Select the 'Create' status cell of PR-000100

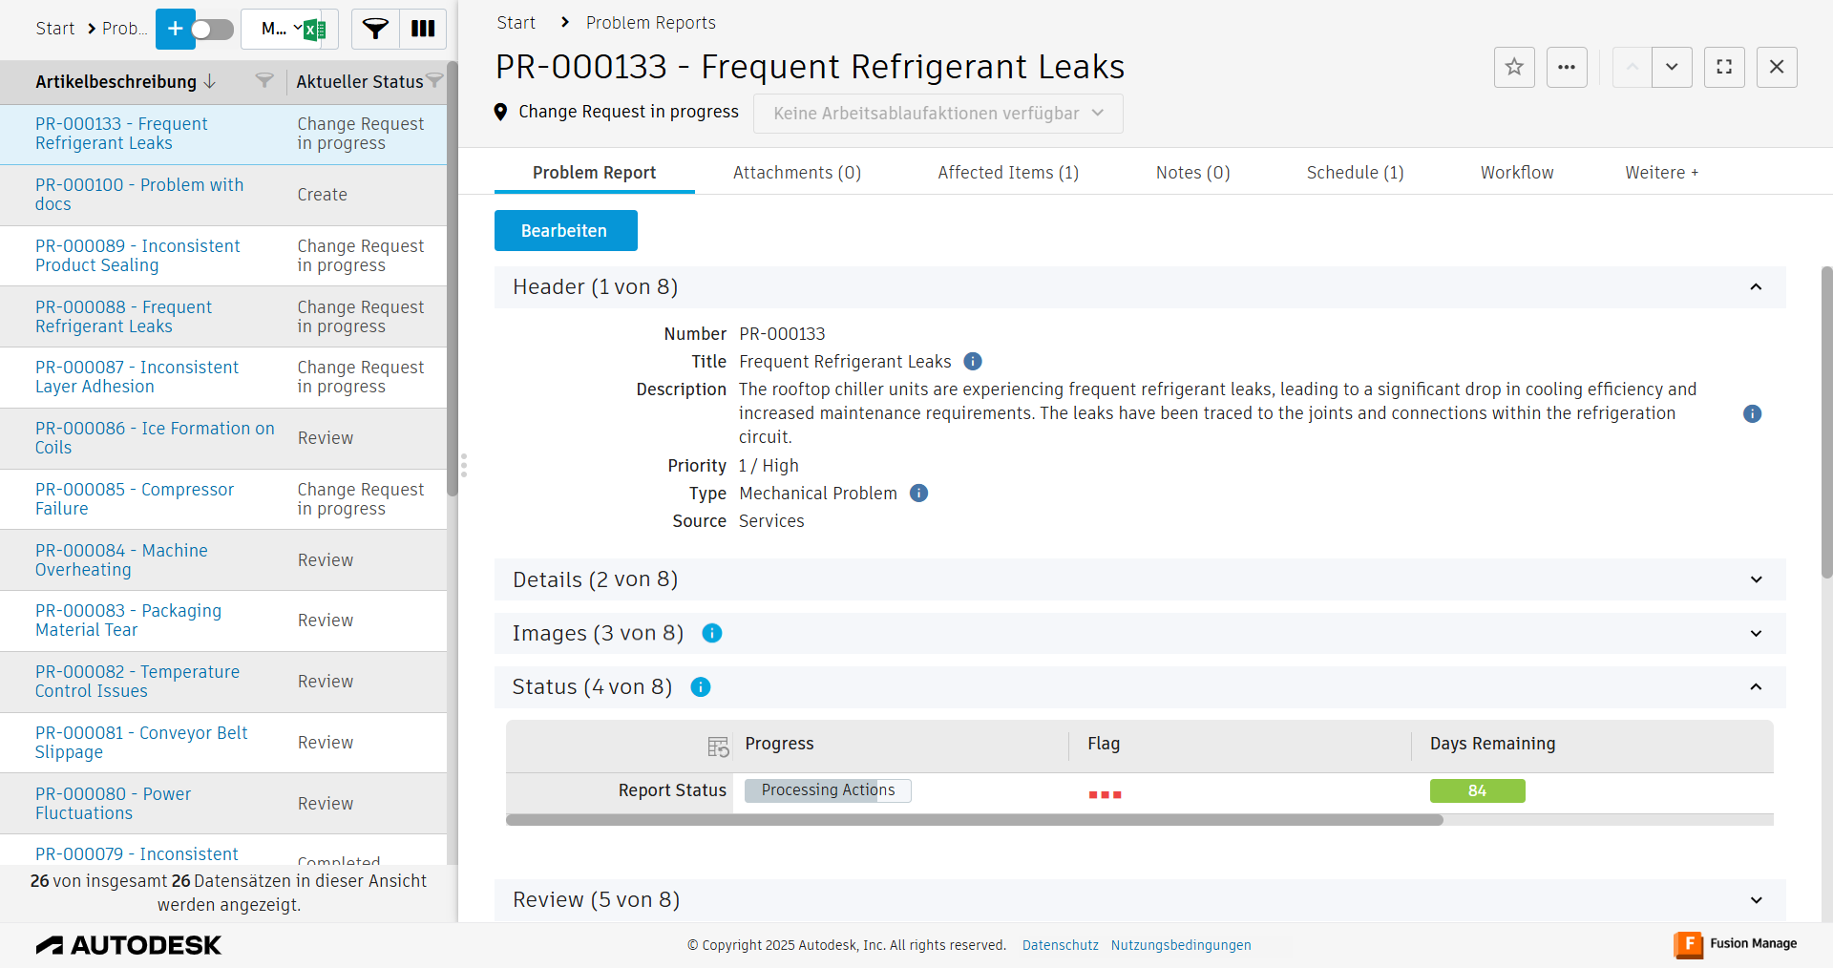click(323, 195)
